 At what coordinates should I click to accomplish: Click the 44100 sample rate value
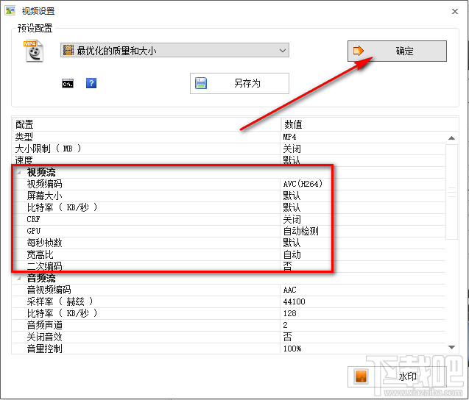[x=294, y=301]
